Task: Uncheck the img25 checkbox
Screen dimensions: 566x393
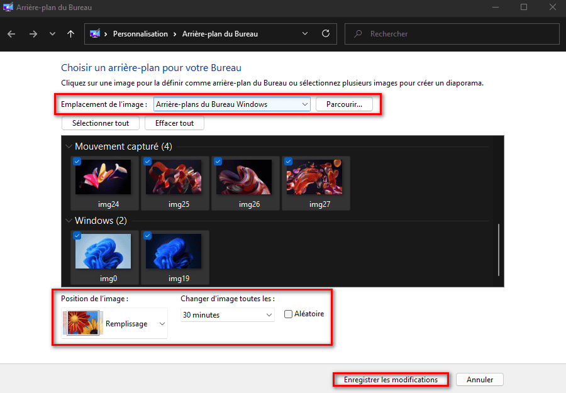Action: click(x=147, y=162)
